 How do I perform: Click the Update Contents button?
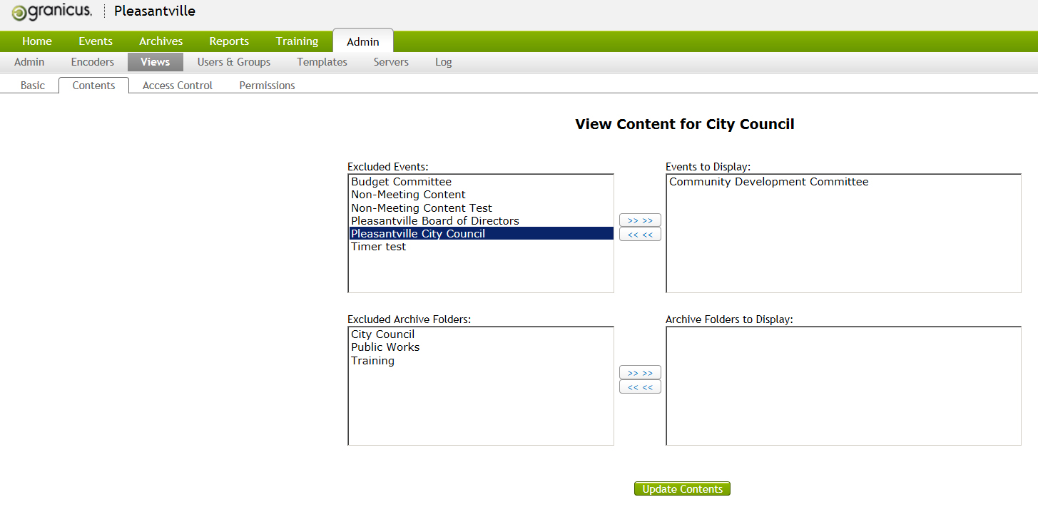click(681, 488)
